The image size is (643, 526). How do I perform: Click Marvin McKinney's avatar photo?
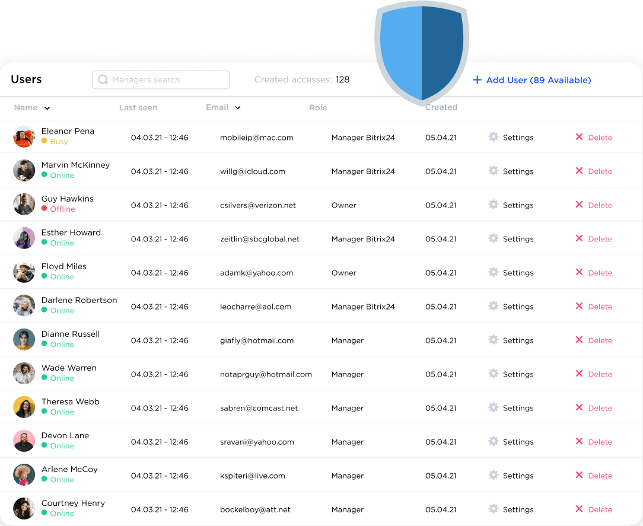pos(24,171)
